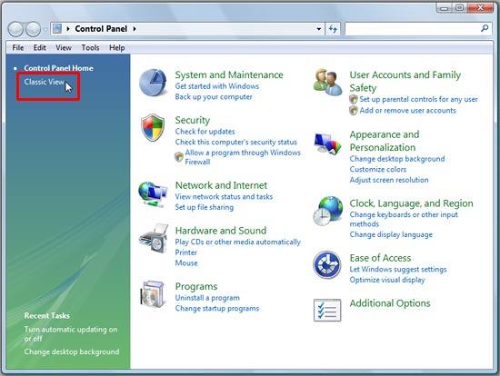Image resolution: width=500 pixels, height=376 pixels.
Task: Open Clock, Language, and Region heading
Action: click(x=411, y=203)
